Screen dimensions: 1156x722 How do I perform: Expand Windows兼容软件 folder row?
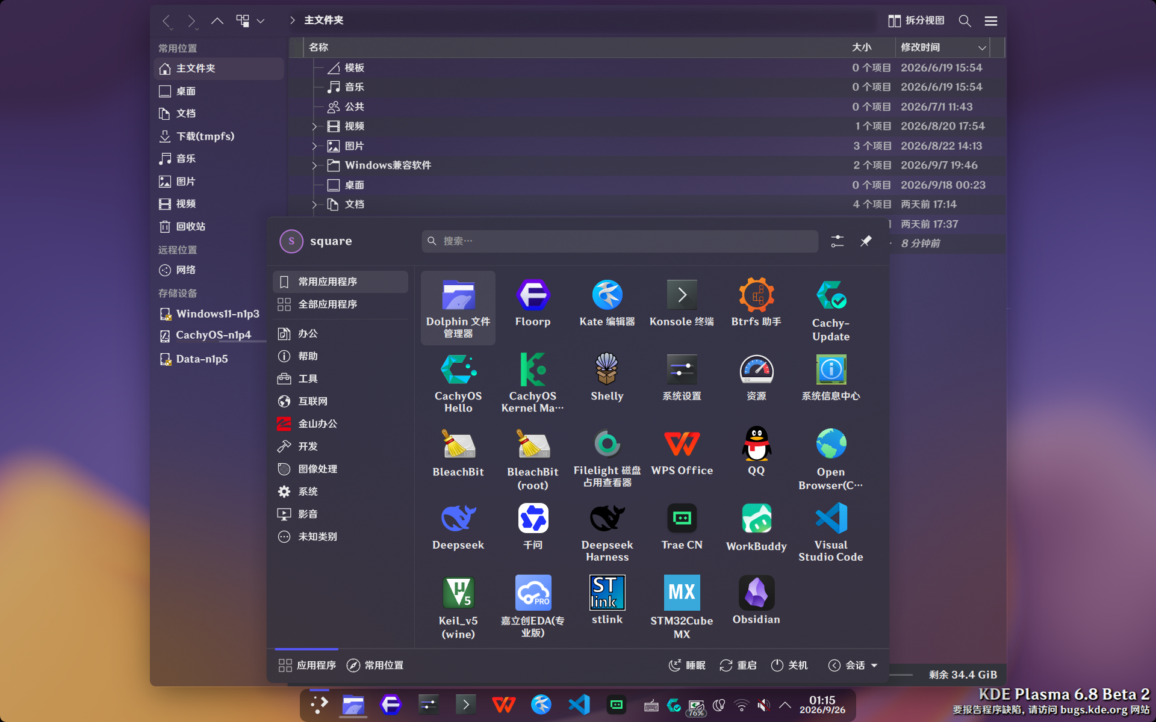click(314, 165)
